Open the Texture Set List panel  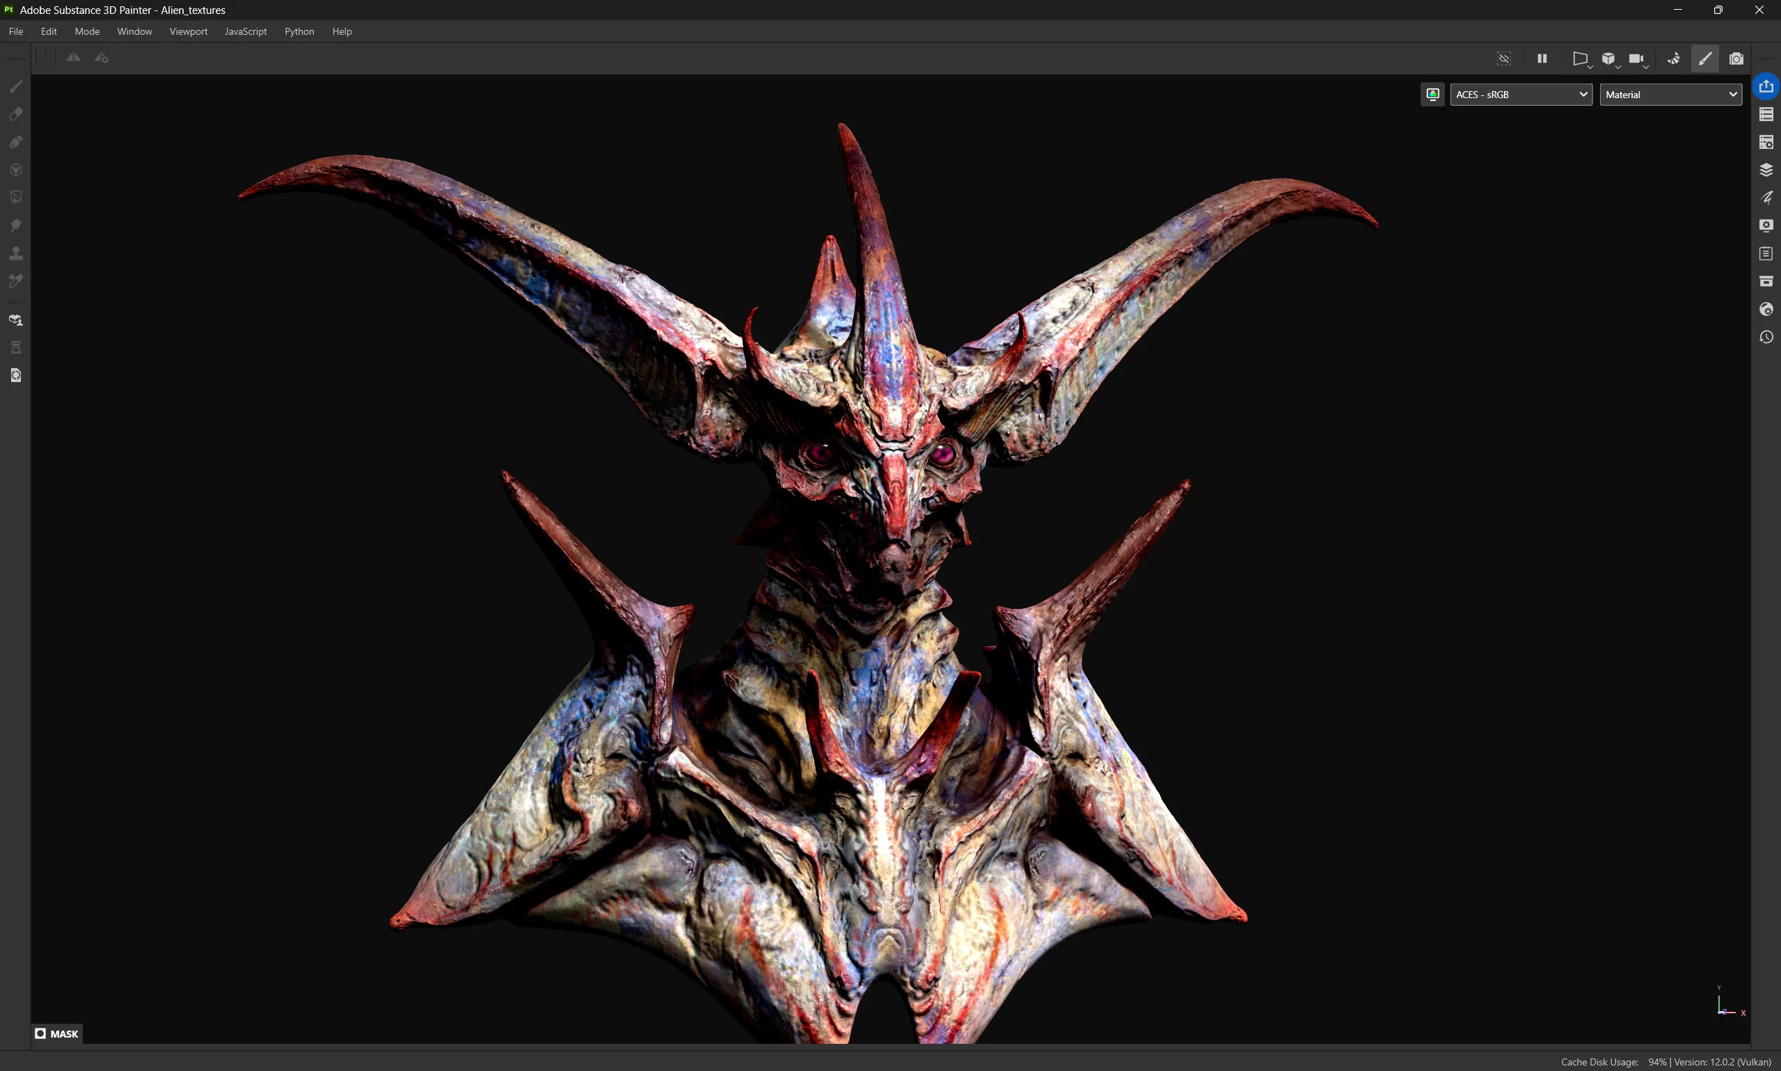point(1766,114)
